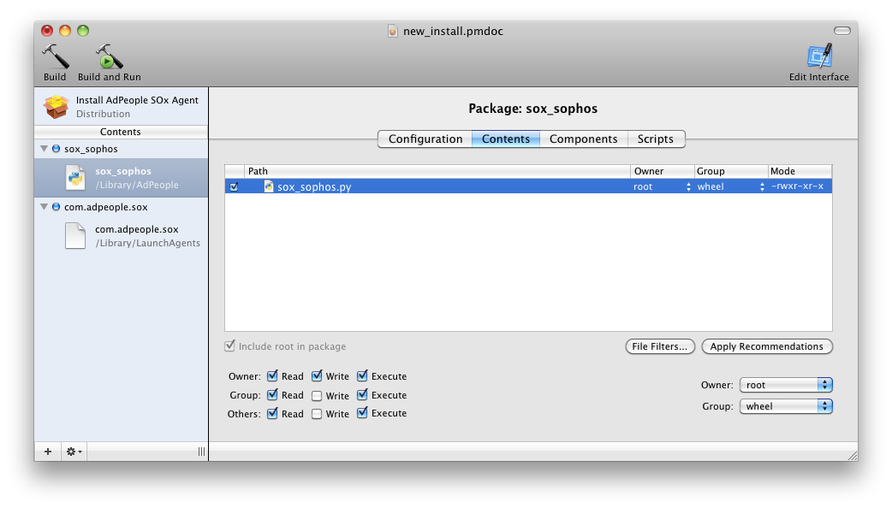Click the sidebar resize grip handle
The width and height of the screenshot is (892, 508).
(x=201, y=452)
